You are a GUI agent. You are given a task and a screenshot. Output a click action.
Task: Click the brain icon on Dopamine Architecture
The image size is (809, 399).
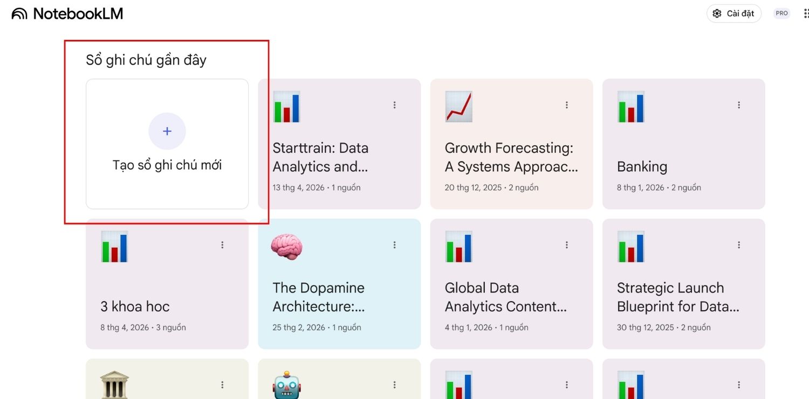tap(286, 247)
